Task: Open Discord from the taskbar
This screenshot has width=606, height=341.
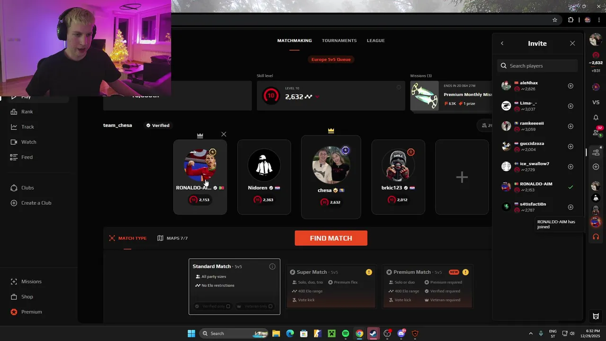Action: (x=401, y=333)
